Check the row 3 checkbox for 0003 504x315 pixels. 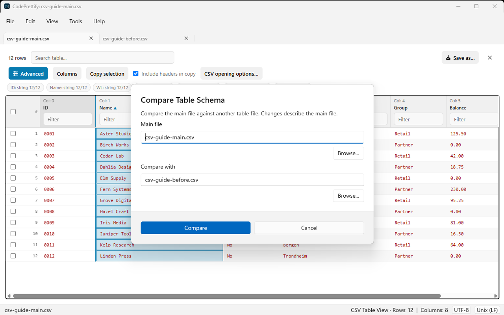coord(13,156)
